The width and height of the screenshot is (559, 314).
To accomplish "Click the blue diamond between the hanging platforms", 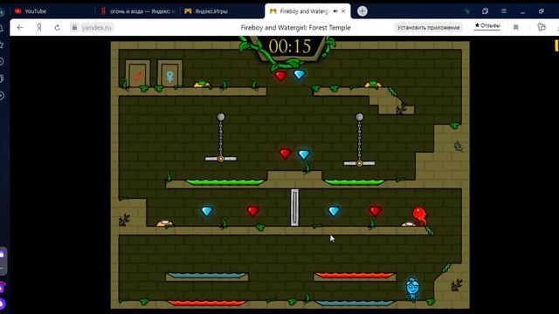I will point(304,154).
